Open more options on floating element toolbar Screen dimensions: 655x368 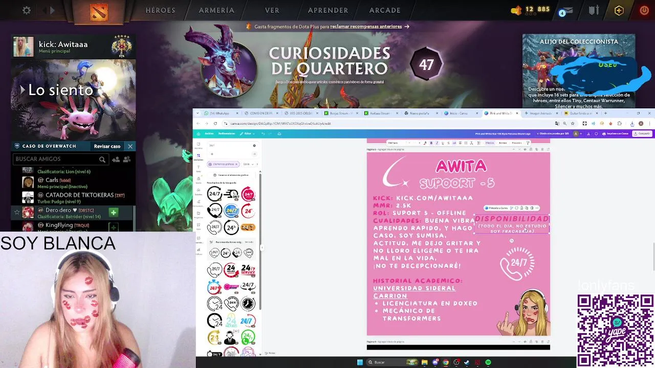point(537,208)
